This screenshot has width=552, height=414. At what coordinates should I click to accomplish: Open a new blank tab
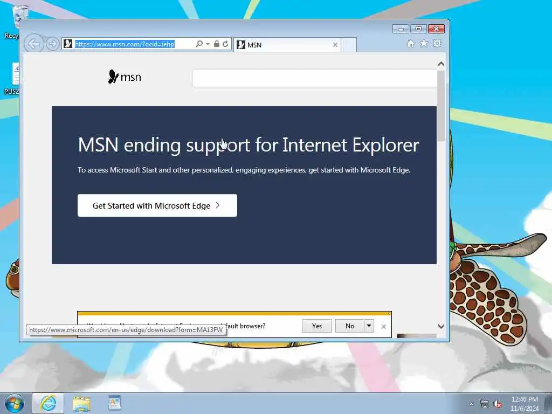click(x=349, y=45)
